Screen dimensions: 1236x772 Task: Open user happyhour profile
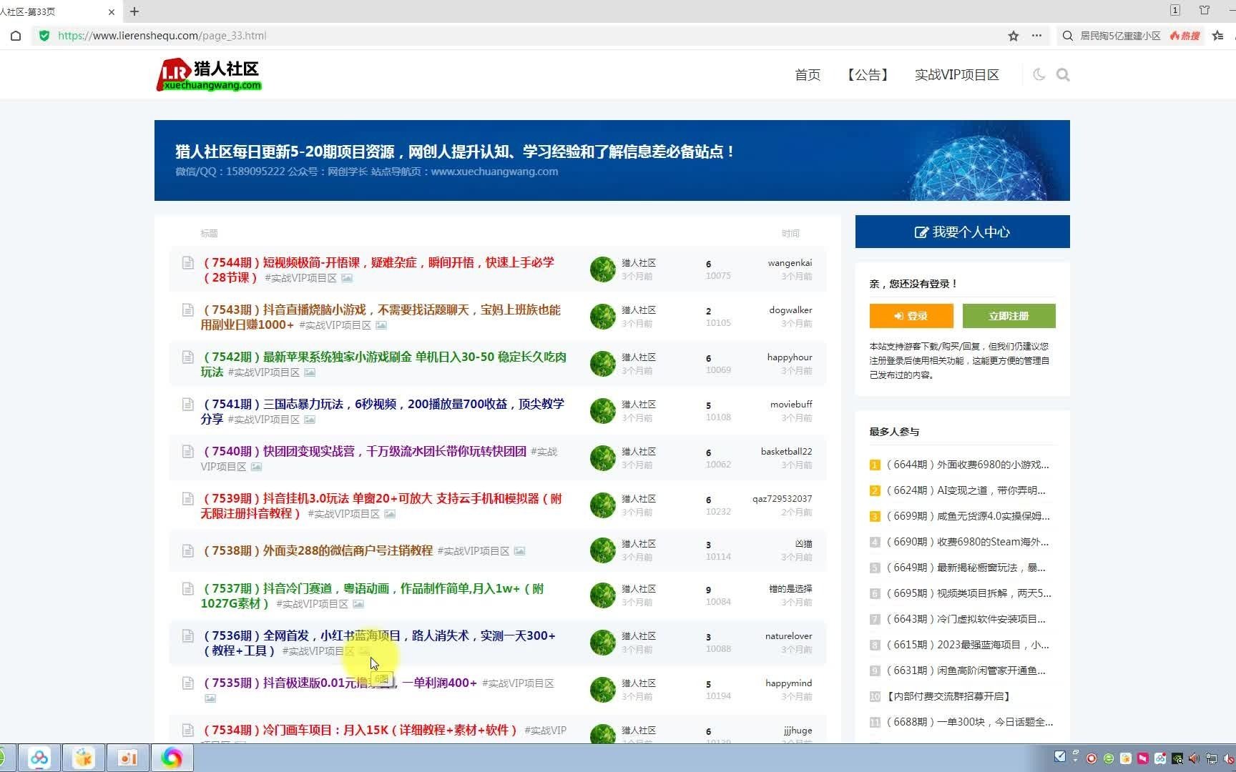coord(790,357)
